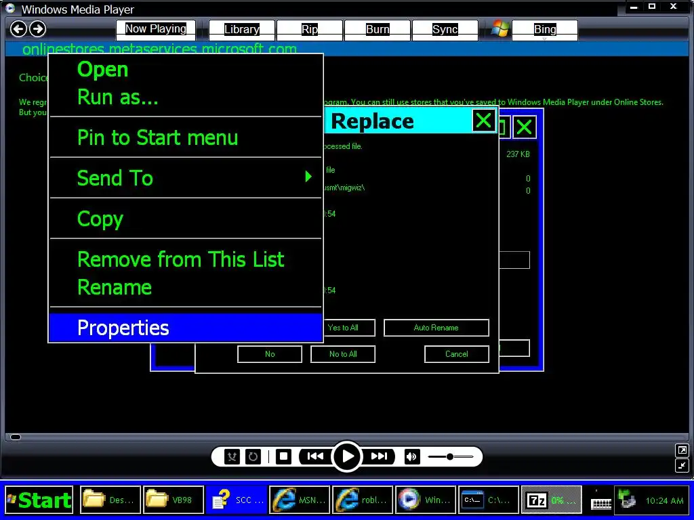Click the onlinestores.metaservices.microsoft.com address text
Viewport: 694px width, 520px height.
click(x=159, y=49)
